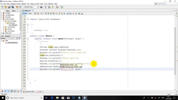The height and width of the screenshot is (100, 178).
Task: Expand the coolxappi project node
Action: pyautogui.click(x=1, y=13)
